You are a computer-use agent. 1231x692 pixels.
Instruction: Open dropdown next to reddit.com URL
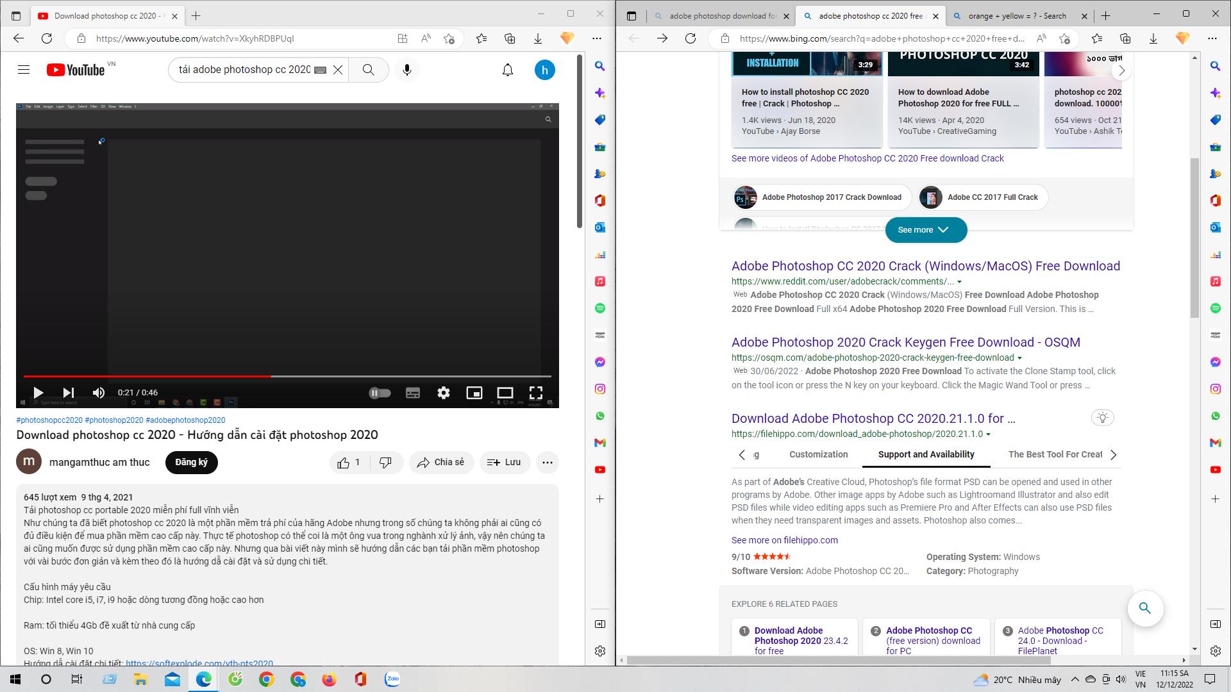[959, 282]
